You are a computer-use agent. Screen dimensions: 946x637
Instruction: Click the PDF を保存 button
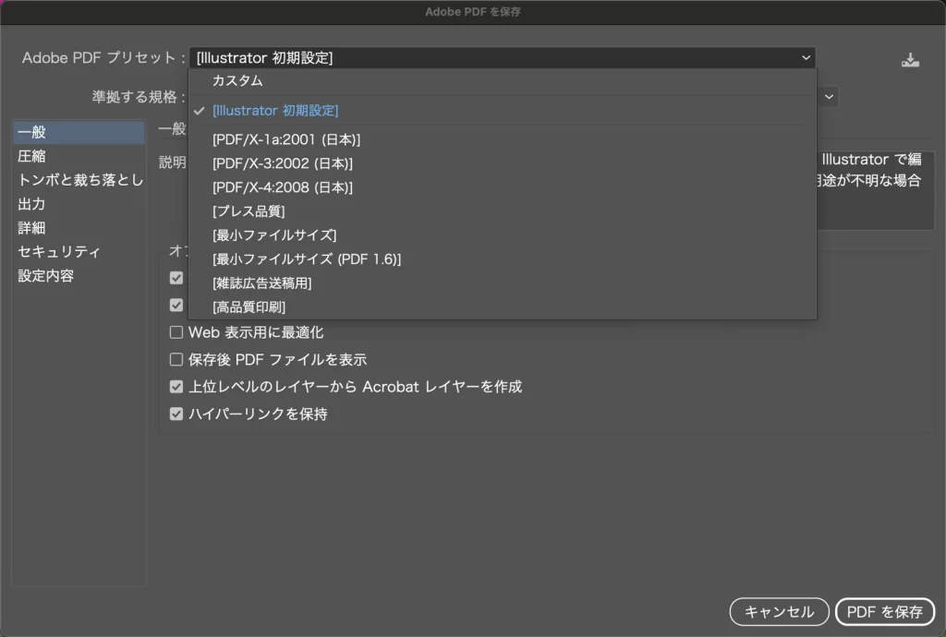click(884, 612)
